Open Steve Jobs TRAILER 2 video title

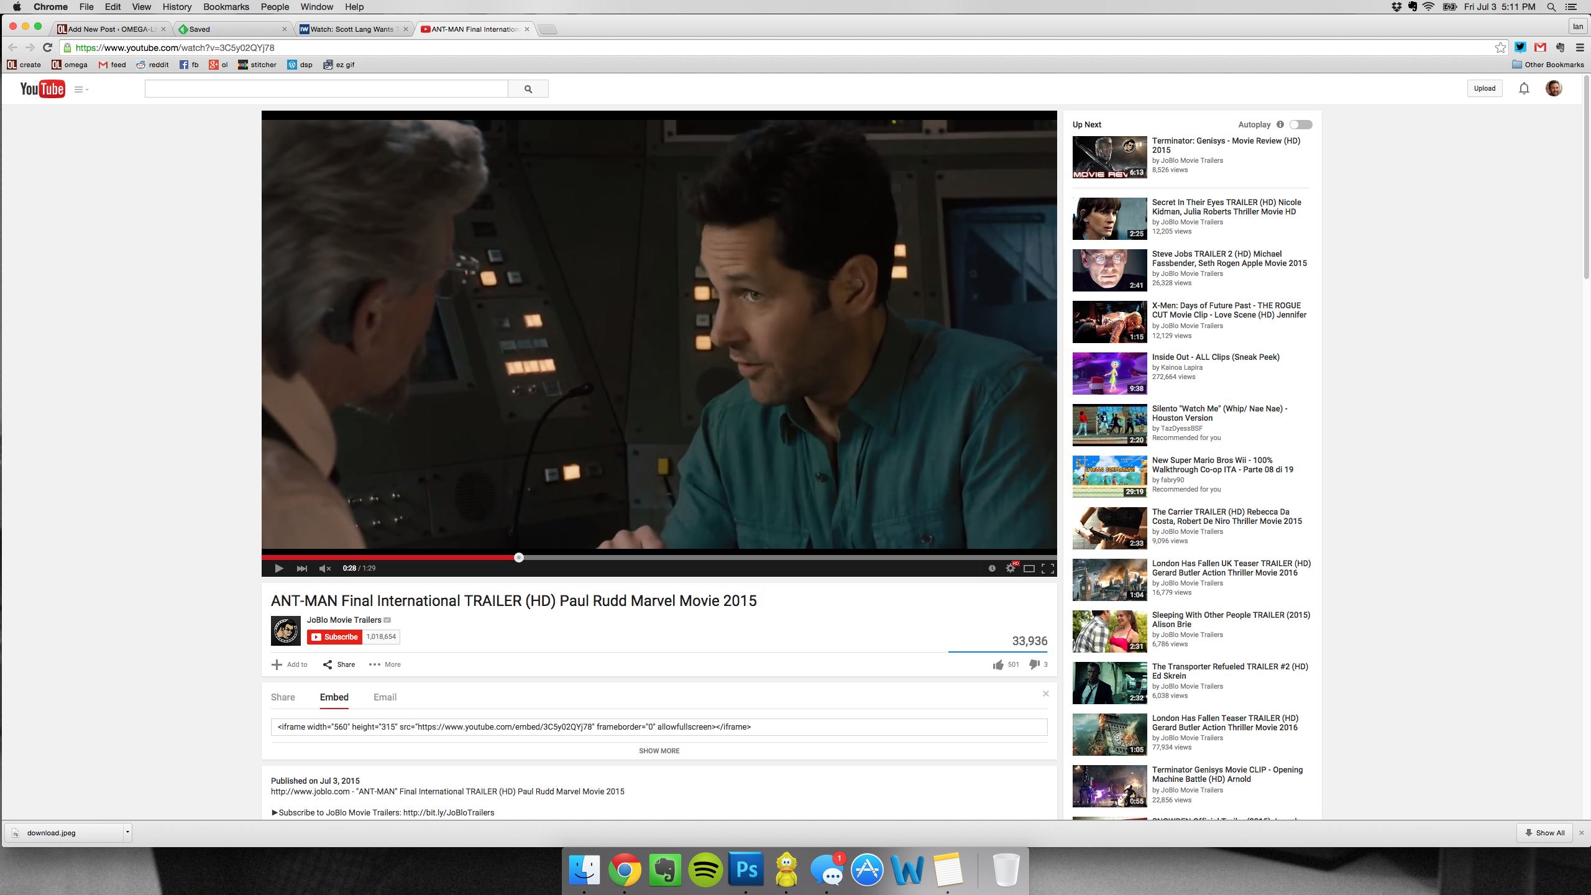(1229, 259)
